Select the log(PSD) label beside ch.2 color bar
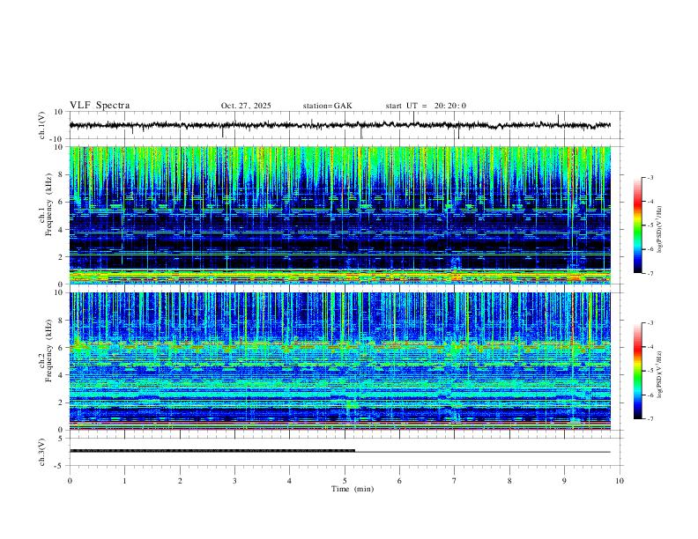 coord(659,374)
